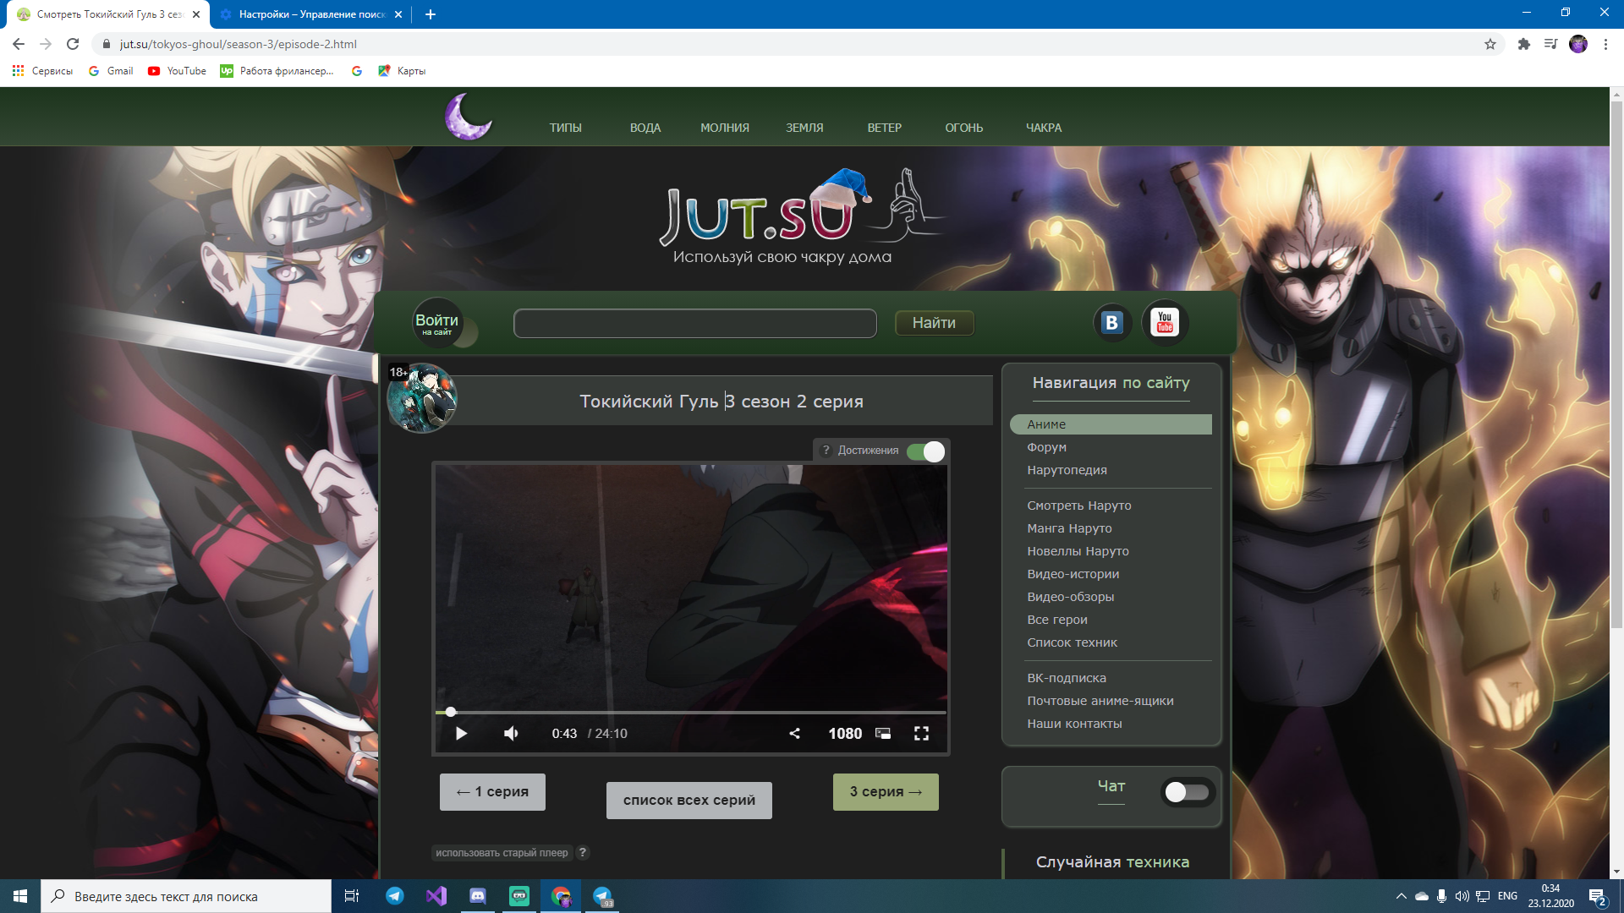Open the VK social page icon
The image size is (1624, 913).
(x=1111, y=323)
